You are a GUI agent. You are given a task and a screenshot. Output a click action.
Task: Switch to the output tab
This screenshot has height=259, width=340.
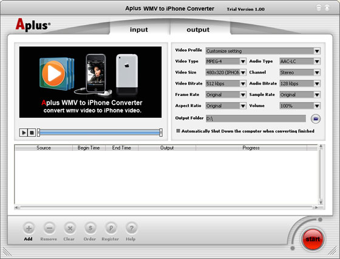[198, 29]
